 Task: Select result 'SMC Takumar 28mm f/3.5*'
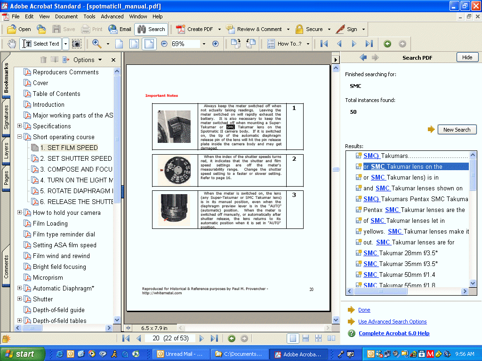(x=400, y=253)
